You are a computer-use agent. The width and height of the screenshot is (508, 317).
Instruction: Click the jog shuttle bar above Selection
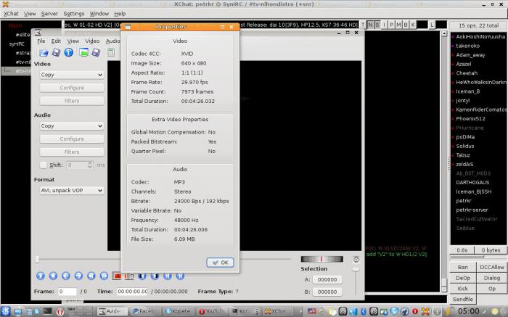pyautogui.click(x=321, y=259)
